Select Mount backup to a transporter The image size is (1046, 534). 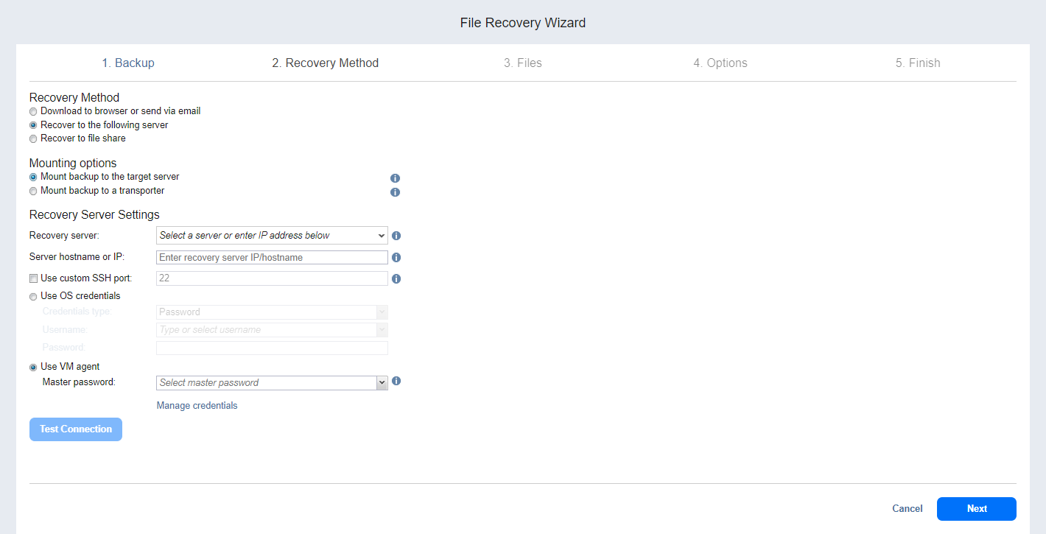pyautogui.click(x=33, y=191)
